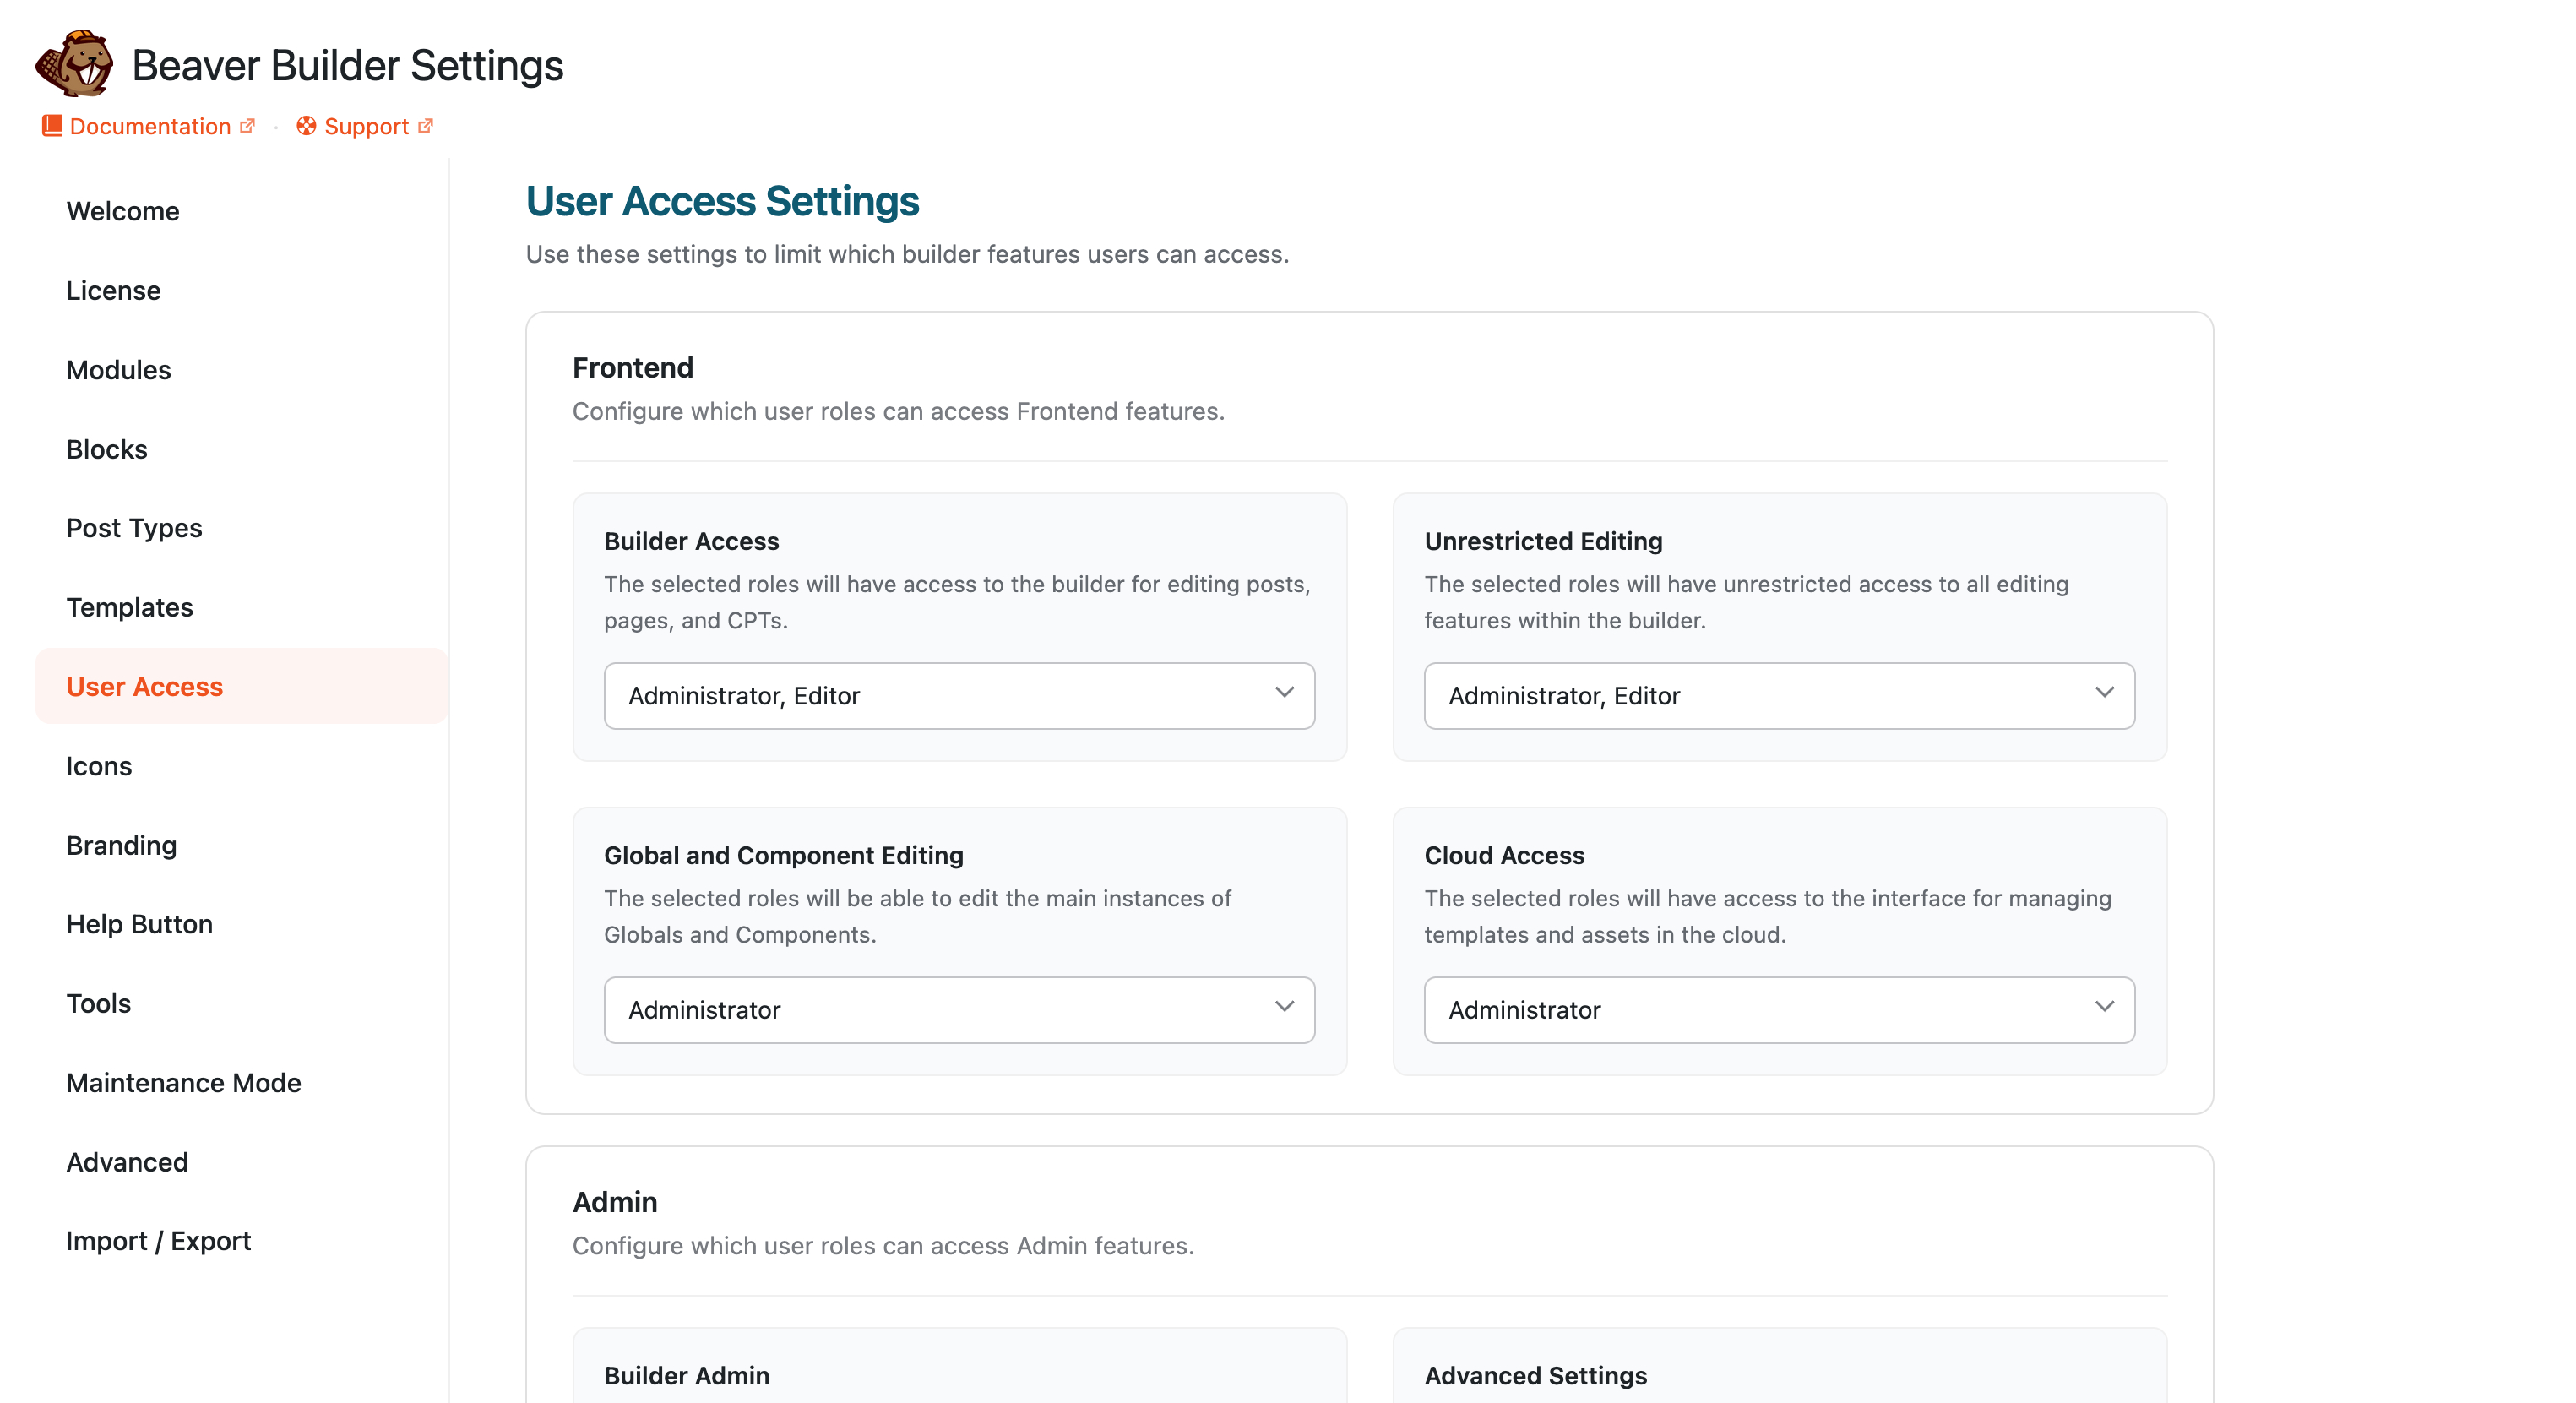Click "Configure which user roles can access Admin features."

coord(883,1246)
